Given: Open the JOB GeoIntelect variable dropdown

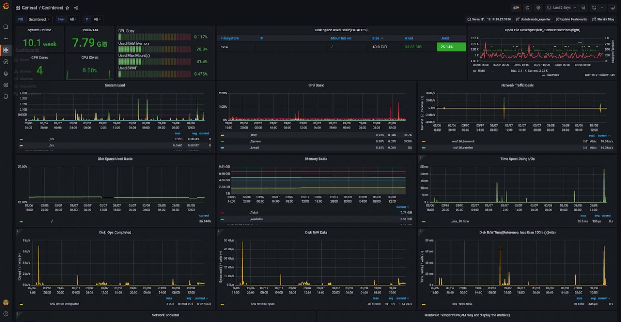Looking at the screenshot, I should click(39, 19).
